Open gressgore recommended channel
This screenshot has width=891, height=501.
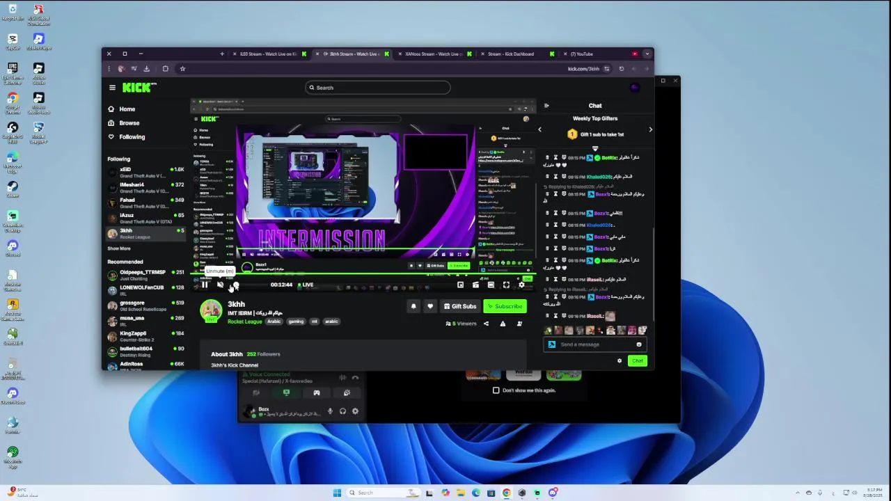pyautogui.click(x=146, y=306)
